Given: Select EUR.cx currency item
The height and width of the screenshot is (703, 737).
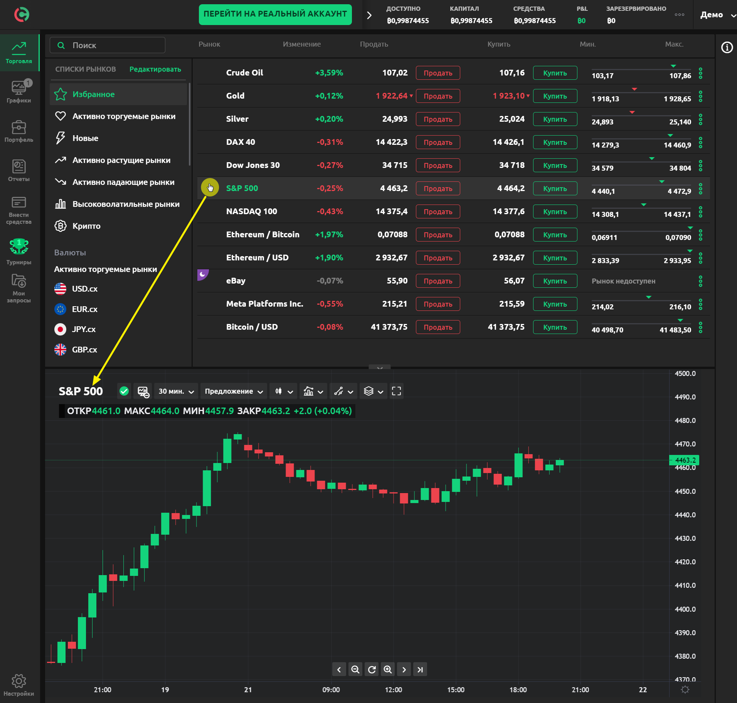Looking at the screenshot, I should [x=76, y=309].
